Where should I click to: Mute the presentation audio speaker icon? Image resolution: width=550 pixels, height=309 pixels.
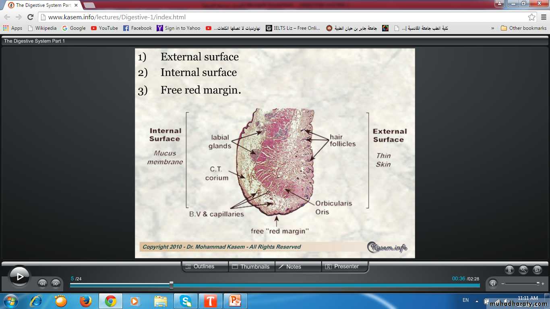493,283
